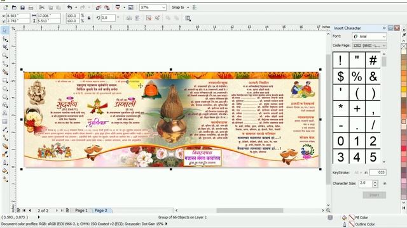Select the Table tool in the toolbox
Screen dimensions: 407x228
5,122
